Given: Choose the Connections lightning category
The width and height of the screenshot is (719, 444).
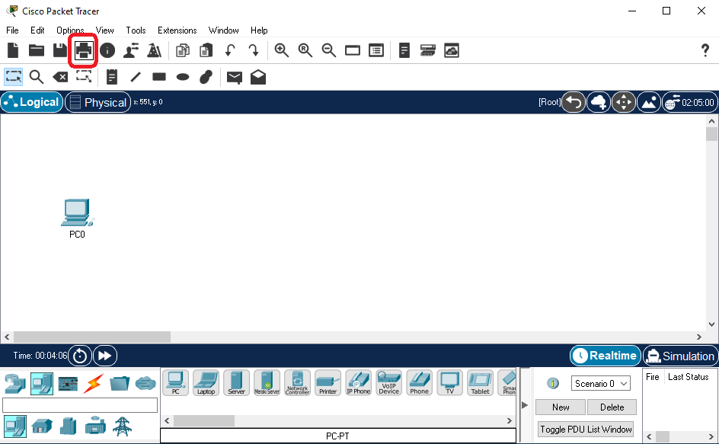Looking at the screenshot, I should 93,384.
